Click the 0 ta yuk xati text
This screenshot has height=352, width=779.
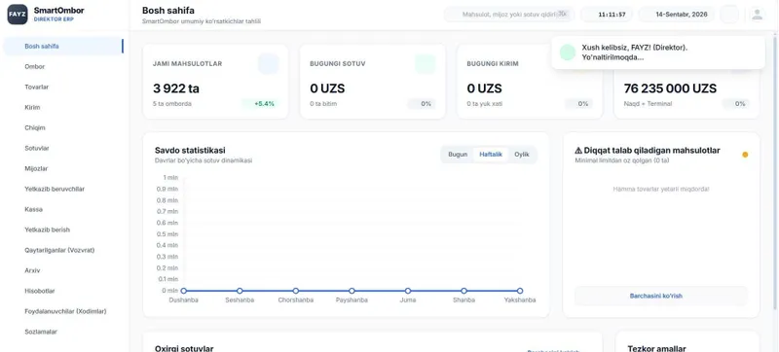coord(484,104)
